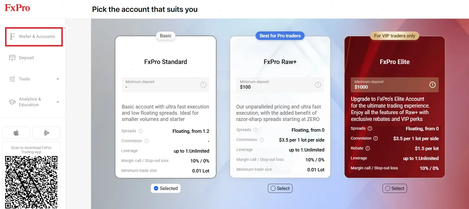The width and height of the screenshot is (469, 209).
Task: Click the info icon next to Elite's Rebate
Action: point(368,148)
